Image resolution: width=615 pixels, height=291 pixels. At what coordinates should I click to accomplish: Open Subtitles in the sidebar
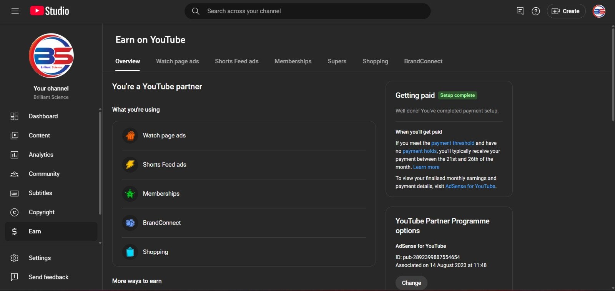click(51, 193)
